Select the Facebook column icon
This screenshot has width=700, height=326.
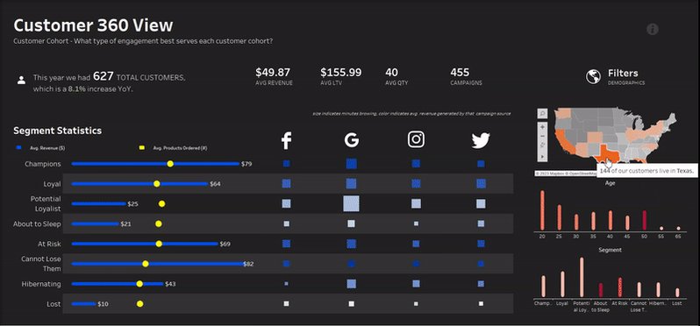tap(286, 140)
